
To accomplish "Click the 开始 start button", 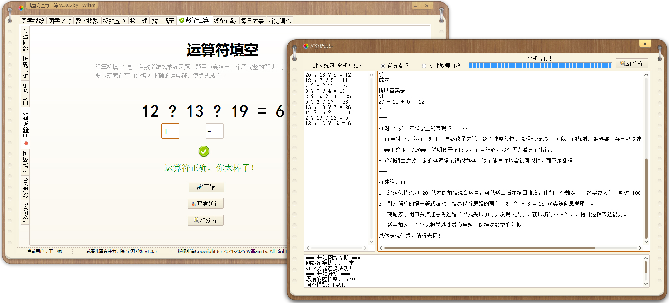I will coord(206,187).
